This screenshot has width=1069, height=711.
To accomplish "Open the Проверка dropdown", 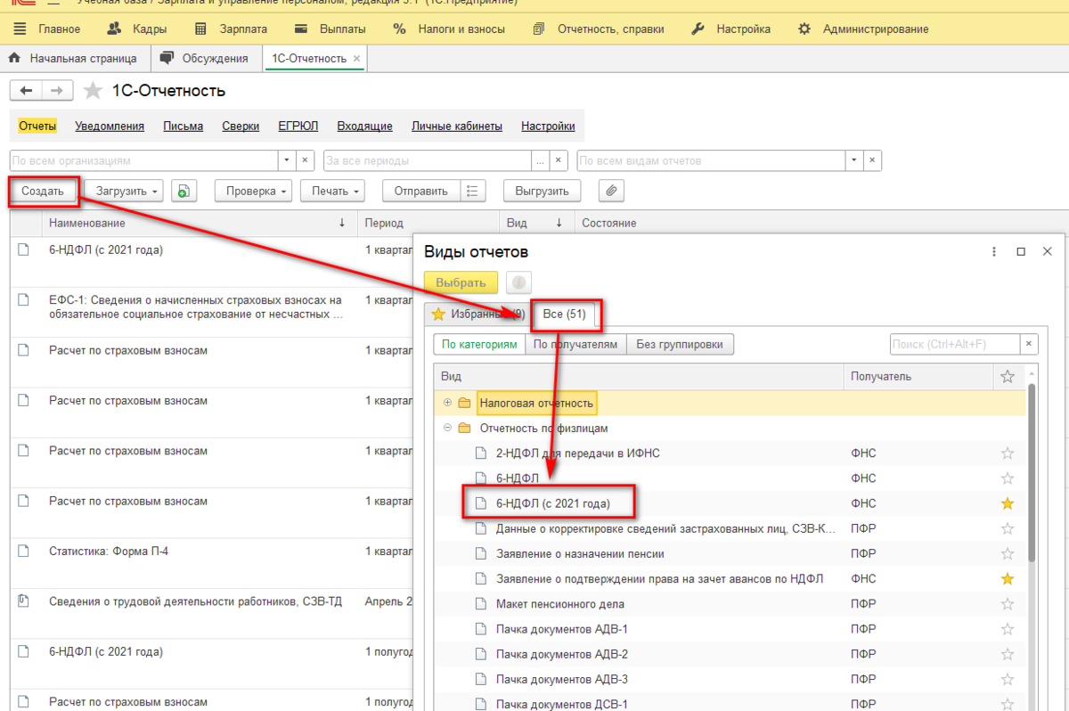I will coord(253,191).
